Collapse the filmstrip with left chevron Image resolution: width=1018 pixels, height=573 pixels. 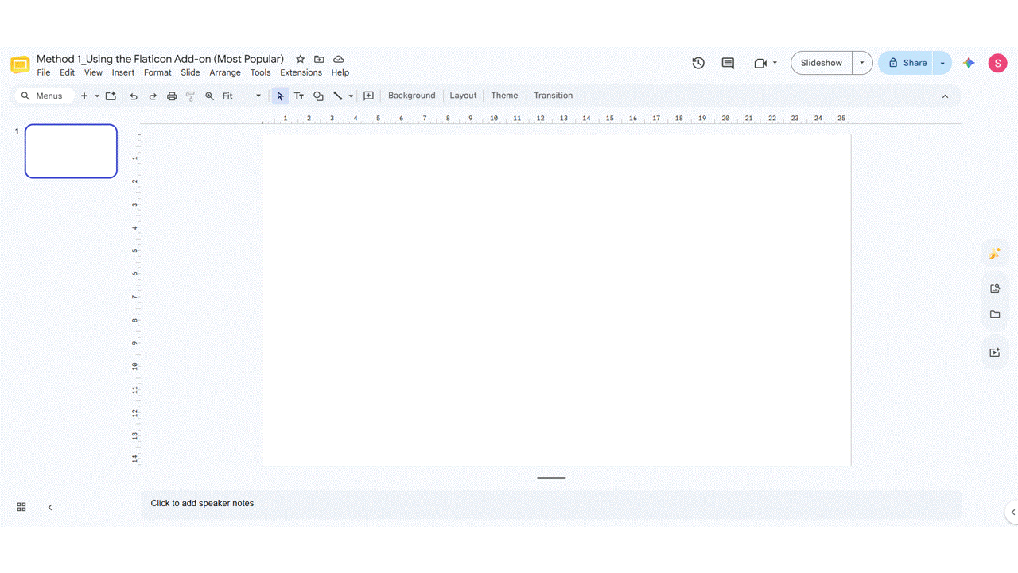50,507
